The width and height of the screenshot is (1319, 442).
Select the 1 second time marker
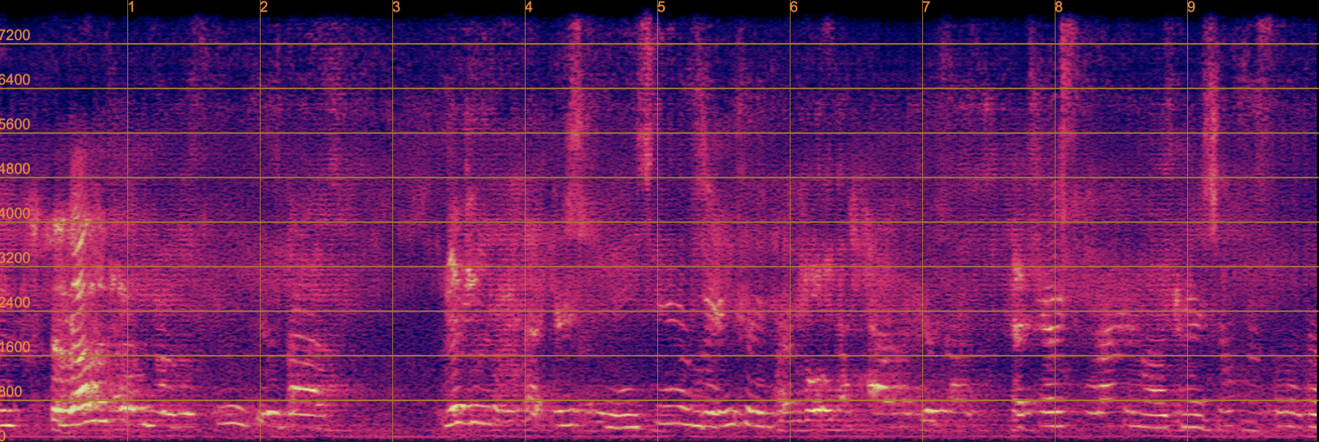132,7
